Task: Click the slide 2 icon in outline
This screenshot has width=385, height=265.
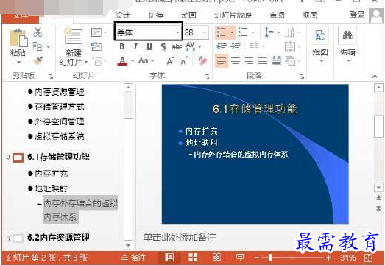Action: click(x=18, y=158)
